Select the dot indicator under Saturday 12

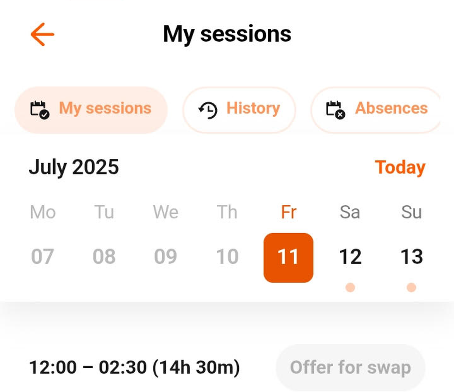pos(350,287)
